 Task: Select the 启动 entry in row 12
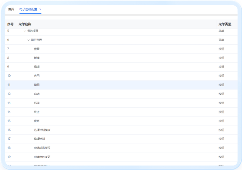[x=121, y=94]
